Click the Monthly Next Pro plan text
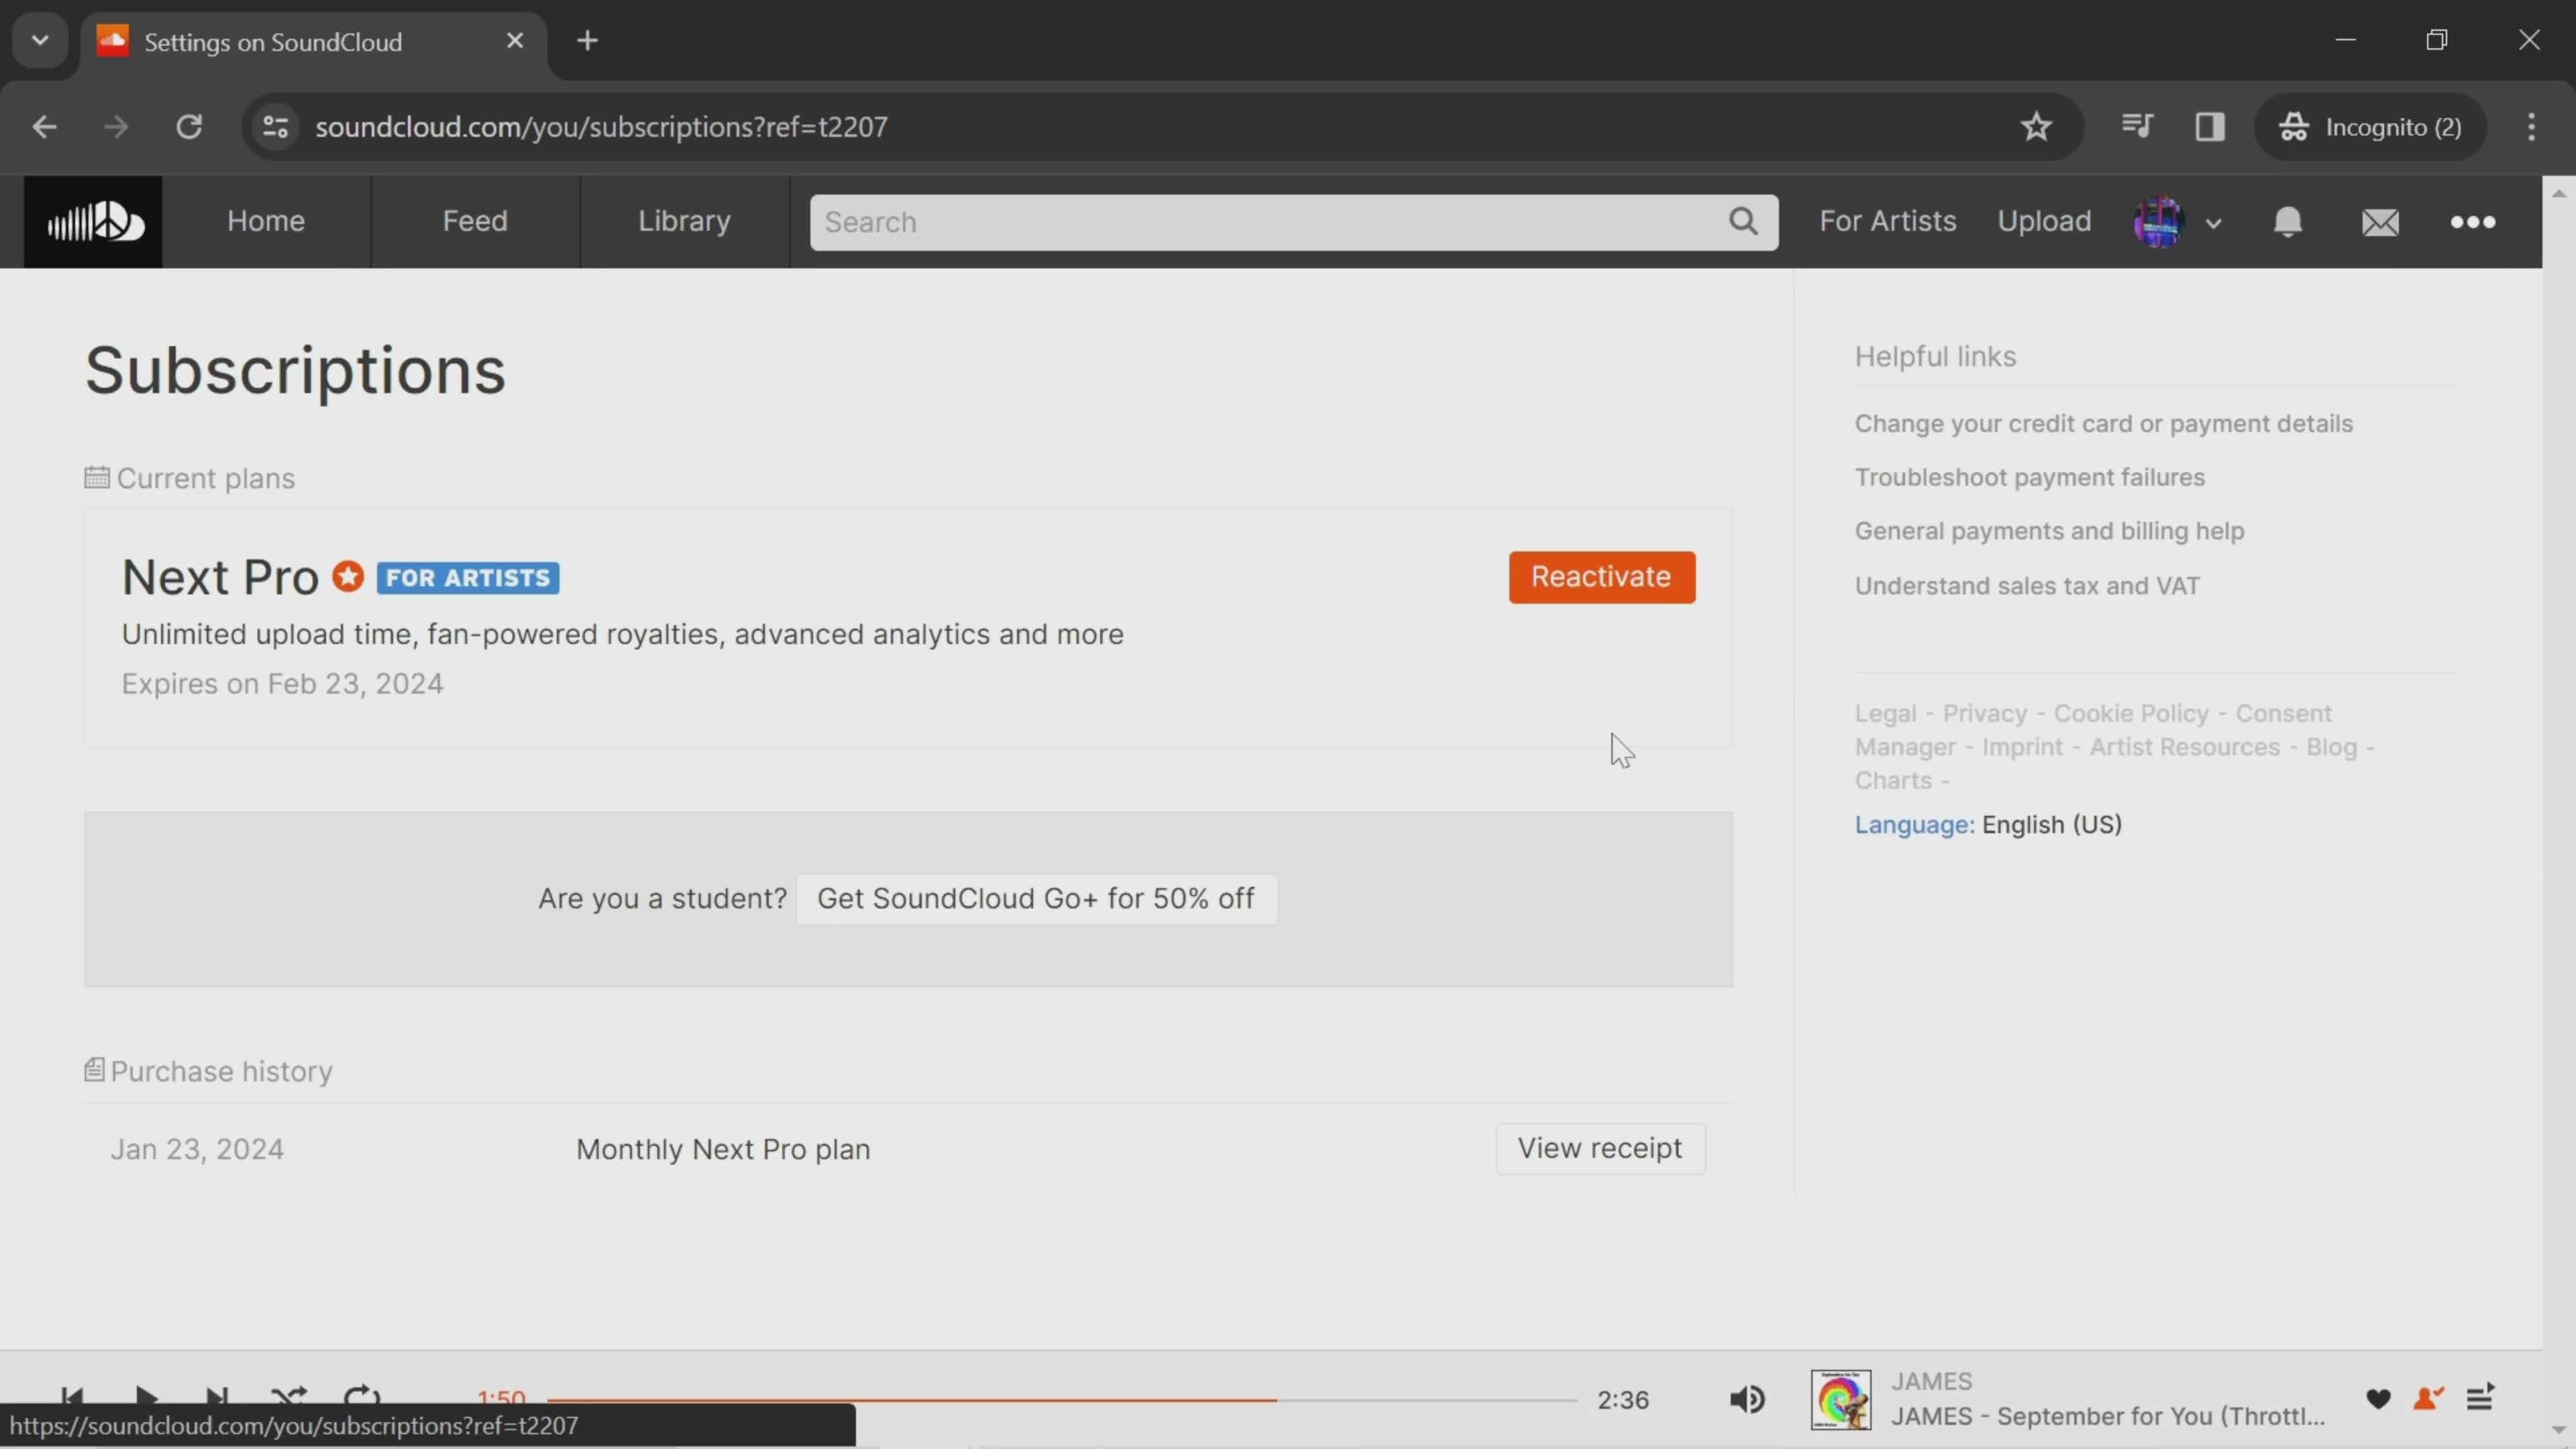Viewport: 2576px width, 1449px height. (x=723, y=1150)
